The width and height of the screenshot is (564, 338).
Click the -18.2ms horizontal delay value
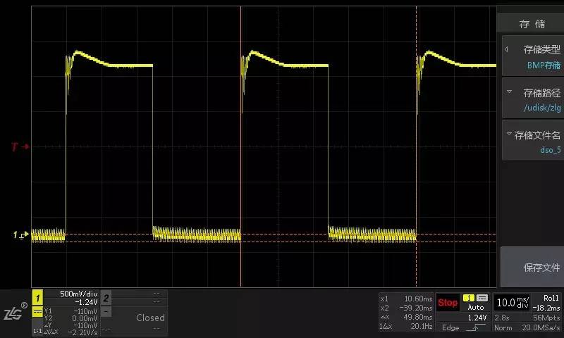tap(546, 308)
